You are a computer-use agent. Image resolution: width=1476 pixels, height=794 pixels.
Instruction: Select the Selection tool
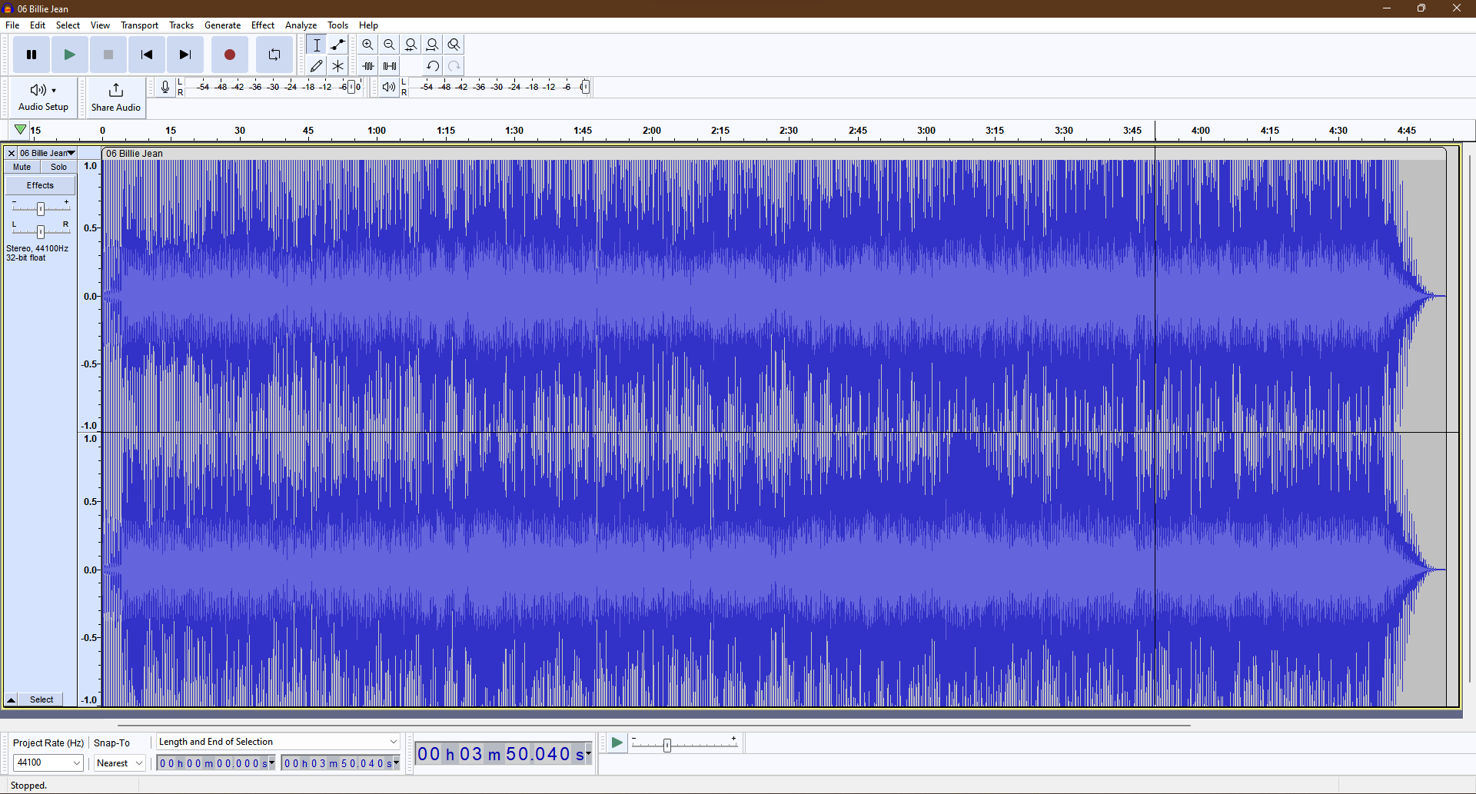coord(317,45)
